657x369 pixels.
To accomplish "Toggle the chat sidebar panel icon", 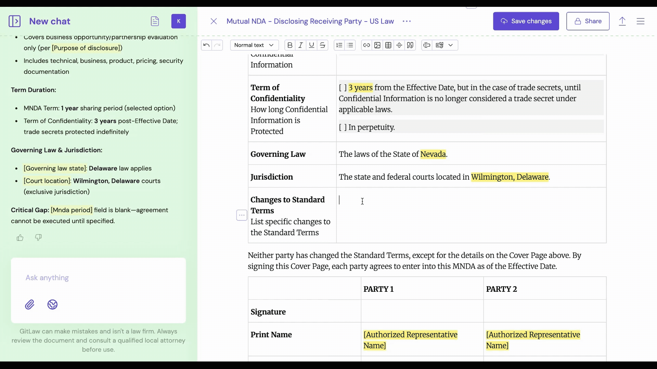I will (x=14, y=21).
